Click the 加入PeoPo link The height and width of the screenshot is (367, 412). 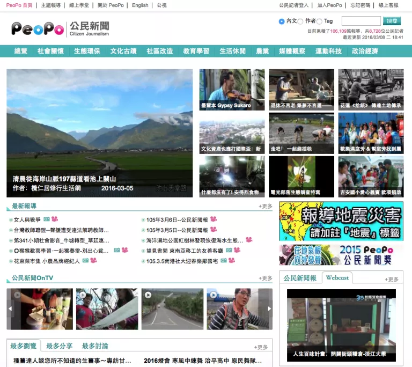(329, 5)
